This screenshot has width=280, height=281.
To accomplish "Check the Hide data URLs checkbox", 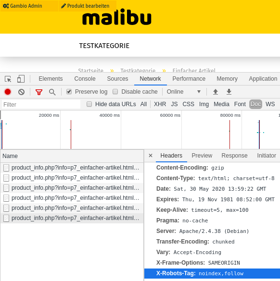I will [x=89, y=104].
